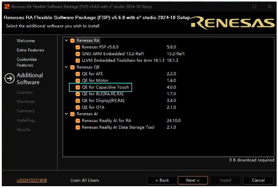The height and width of the screenshot is (188, 278).
Task: Go to the Welcome step
Action: coord(26,41)
